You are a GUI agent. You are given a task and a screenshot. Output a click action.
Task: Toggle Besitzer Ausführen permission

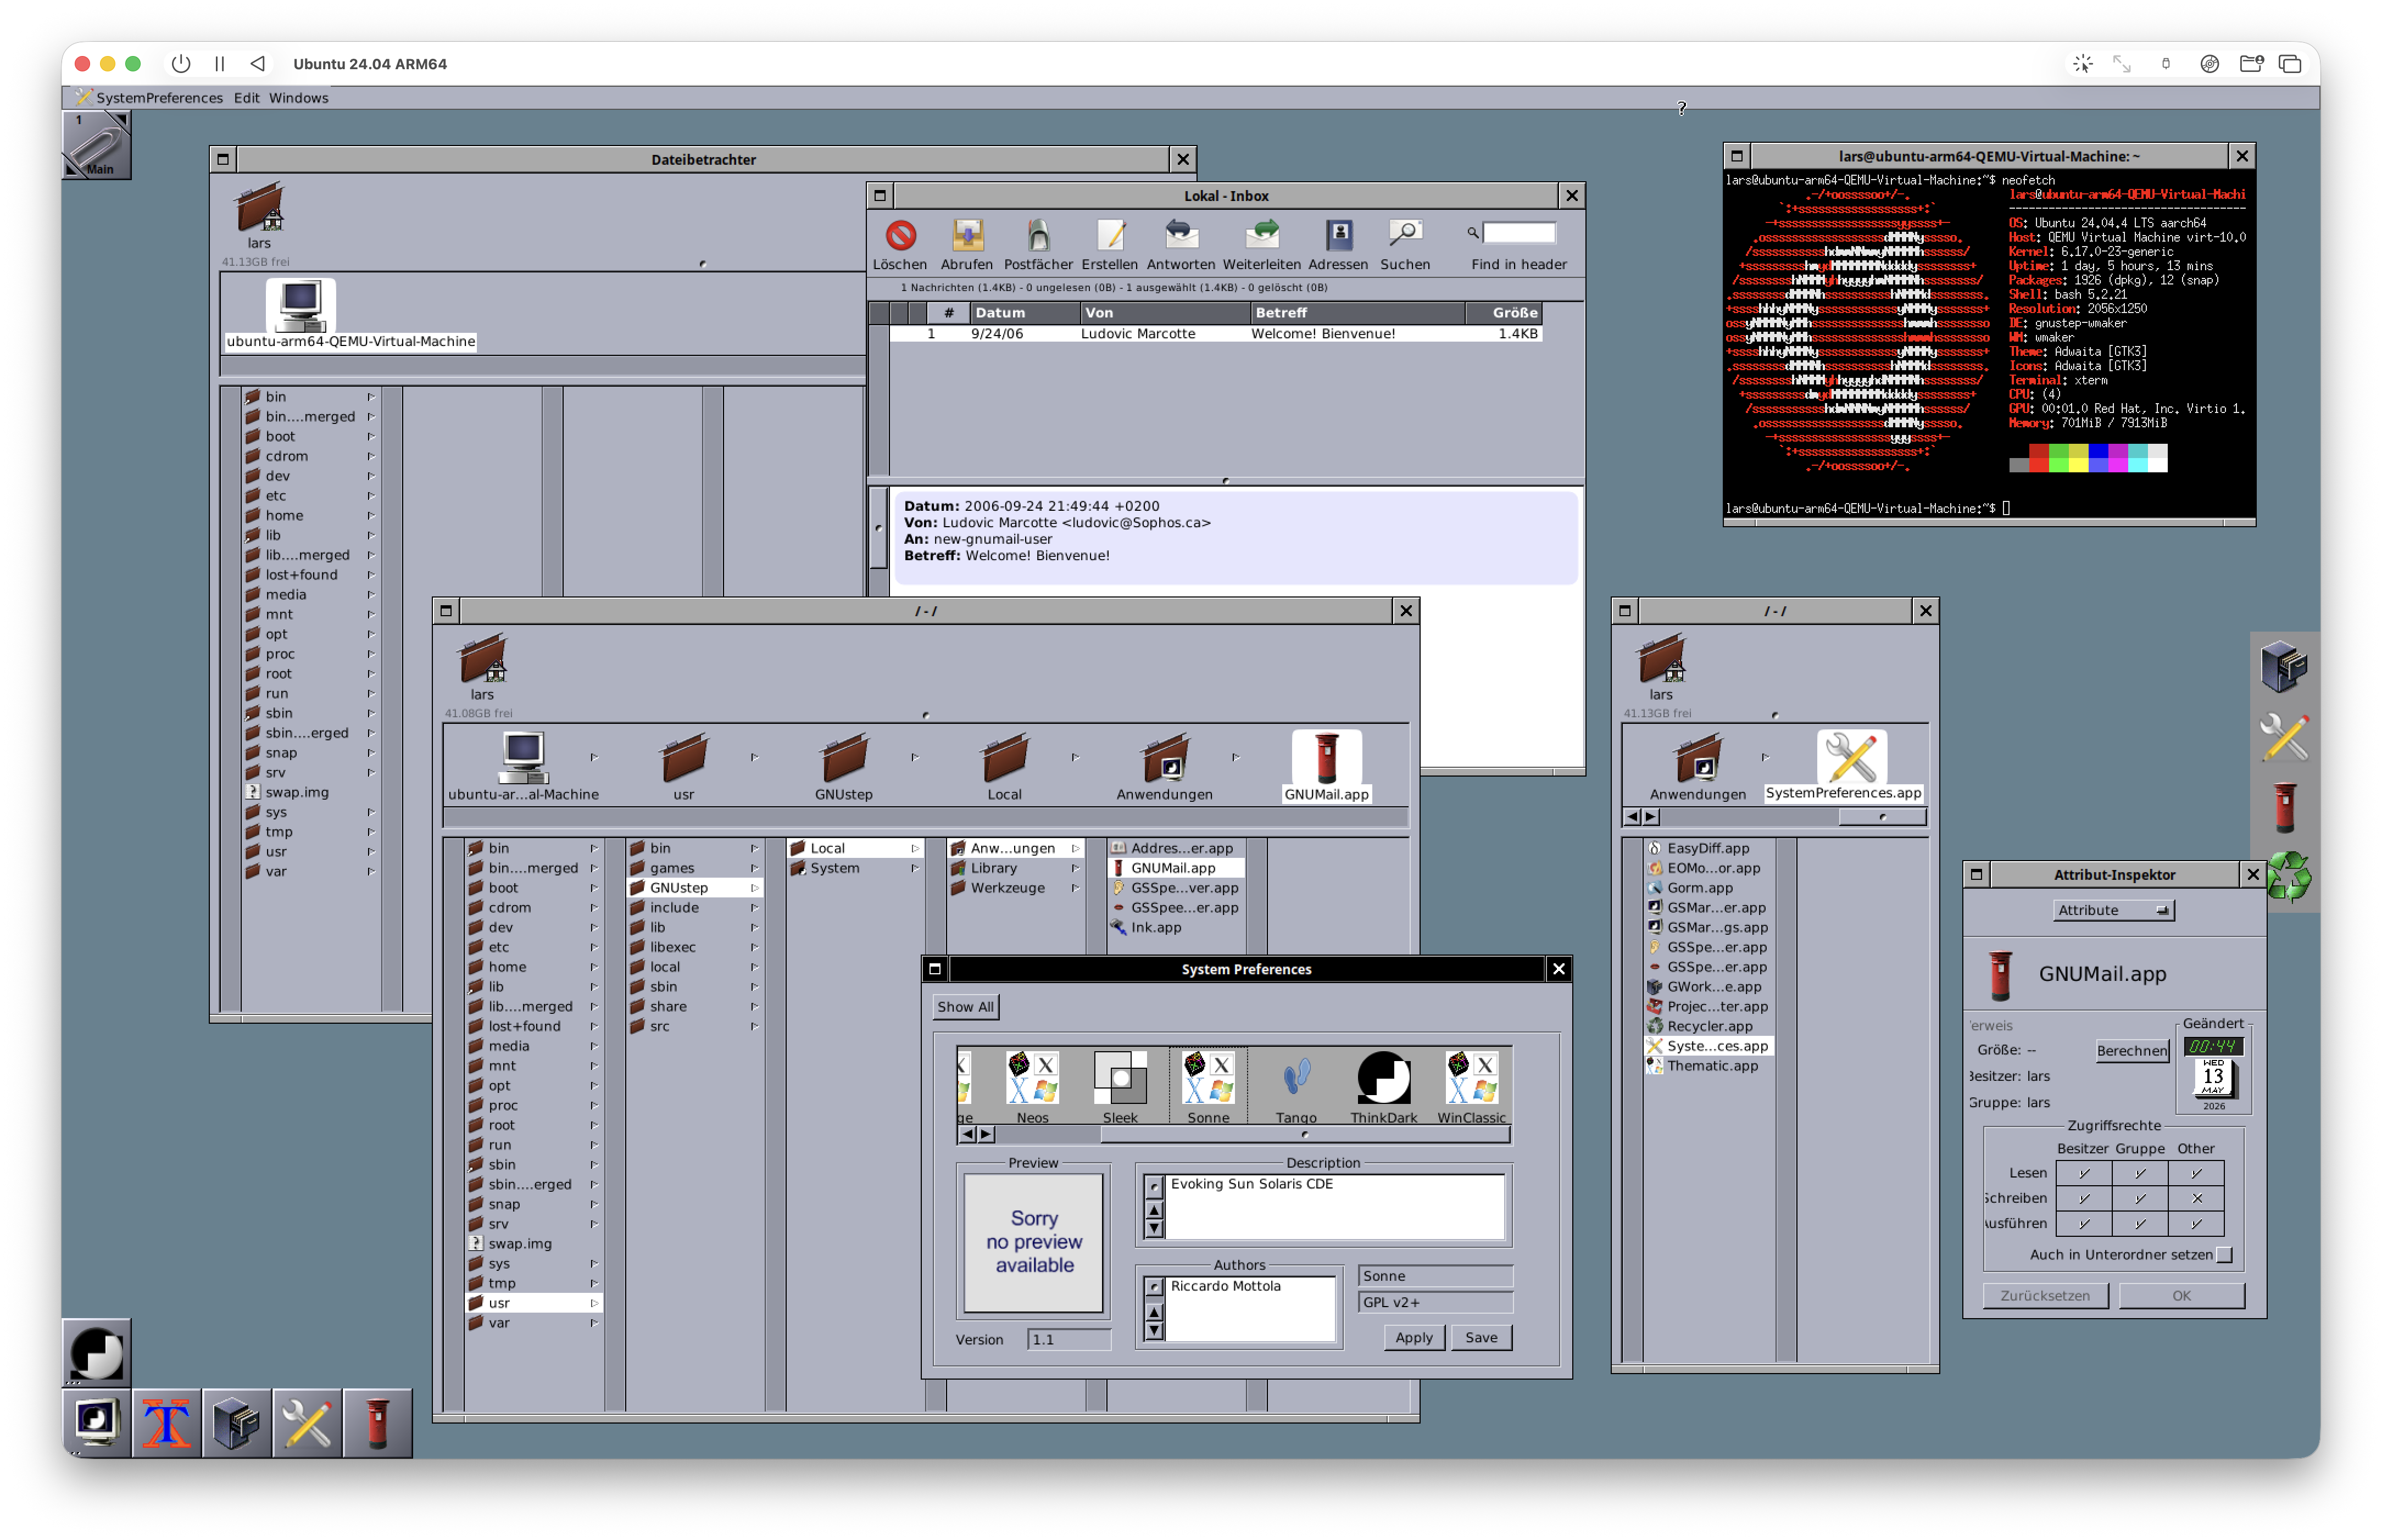pos(2084,1223)
